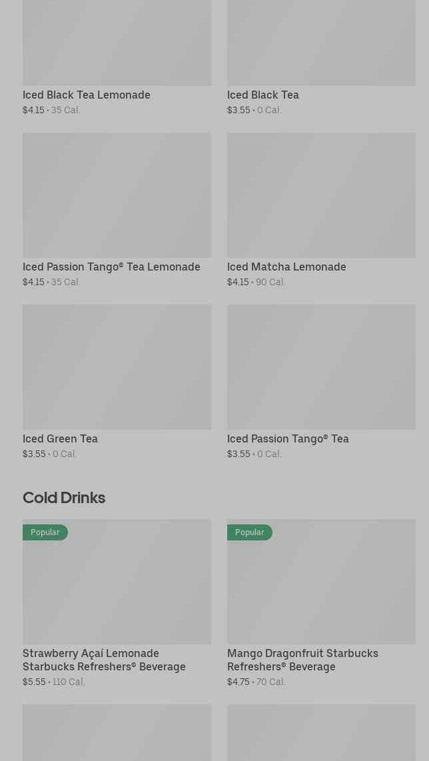Select the Iced Matcha Lemonade image
429x761 pixels.
pos(321,195)
